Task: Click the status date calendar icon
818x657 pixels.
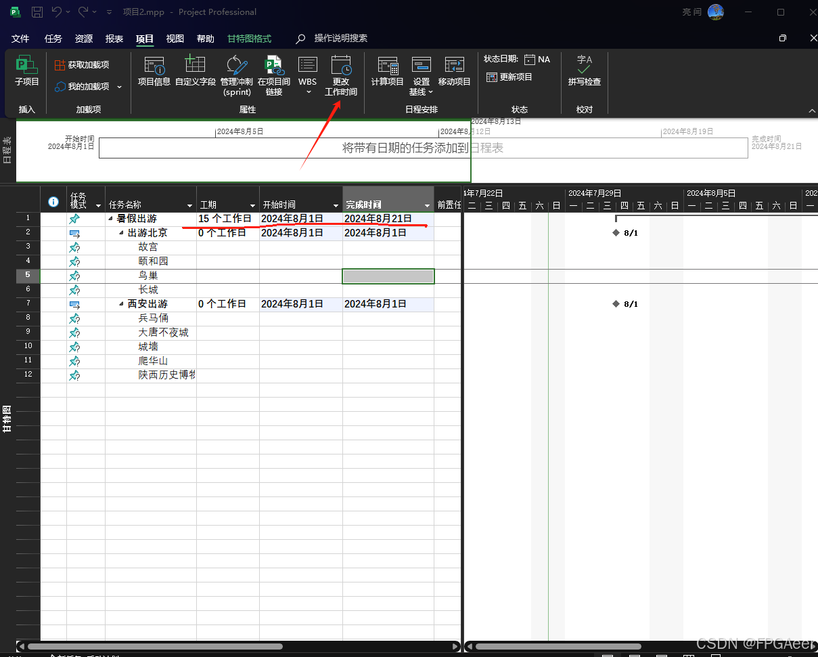Action: pyautogui.click(x=530, y=60)
